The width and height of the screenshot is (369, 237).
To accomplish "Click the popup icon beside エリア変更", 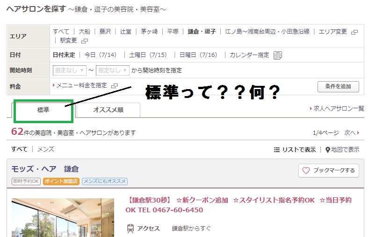I will point(355,32).
